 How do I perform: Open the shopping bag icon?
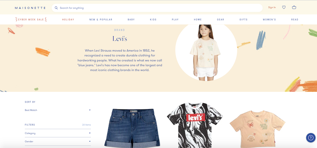(x=294, y=7)
